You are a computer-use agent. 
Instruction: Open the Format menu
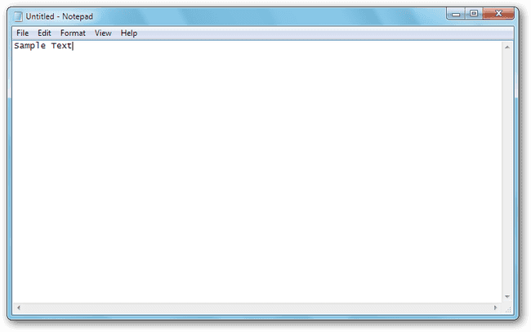coord(73,34)
